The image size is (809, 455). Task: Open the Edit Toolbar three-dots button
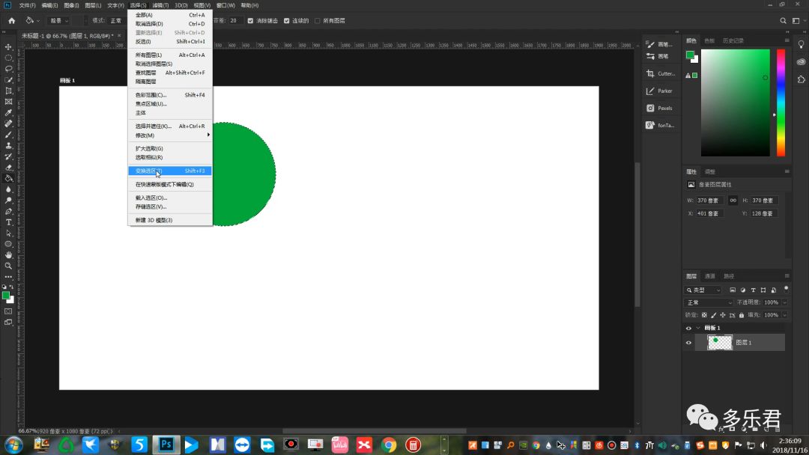(8, 277)
